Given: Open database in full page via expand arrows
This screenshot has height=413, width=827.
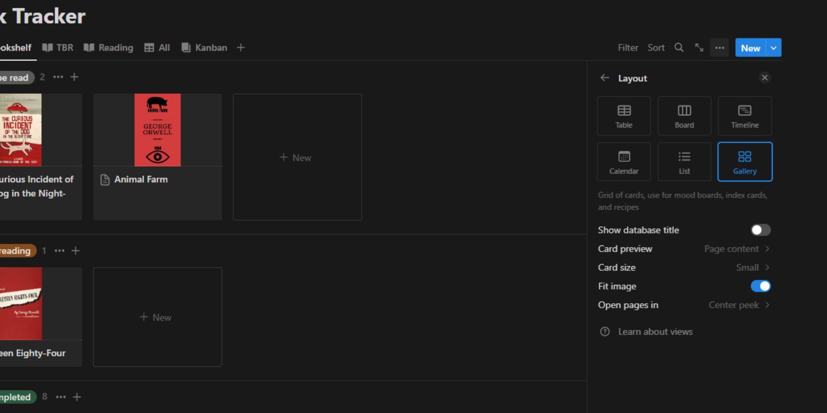Looking at the screenshot, I should coord(699,48).
